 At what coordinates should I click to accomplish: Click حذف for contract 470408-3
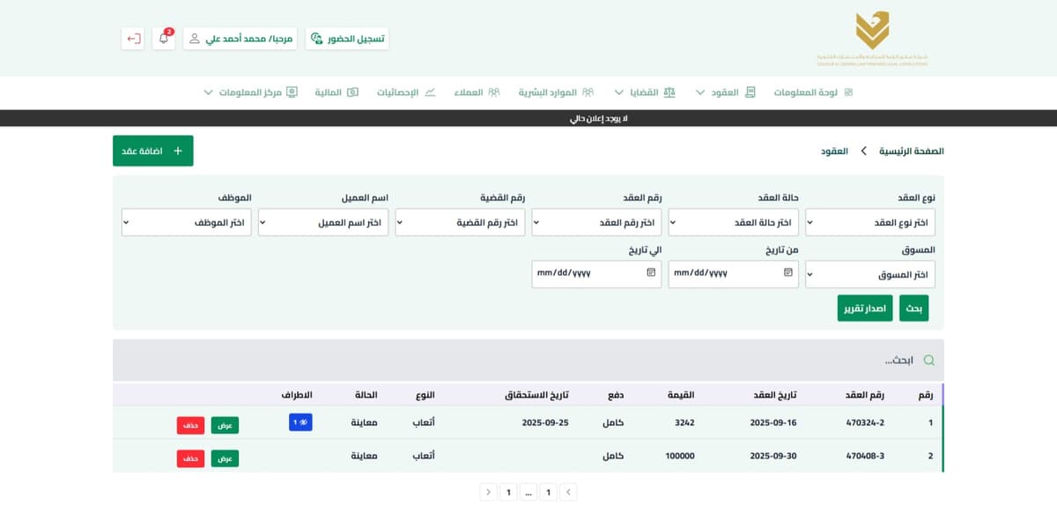(x=190, y=458)
